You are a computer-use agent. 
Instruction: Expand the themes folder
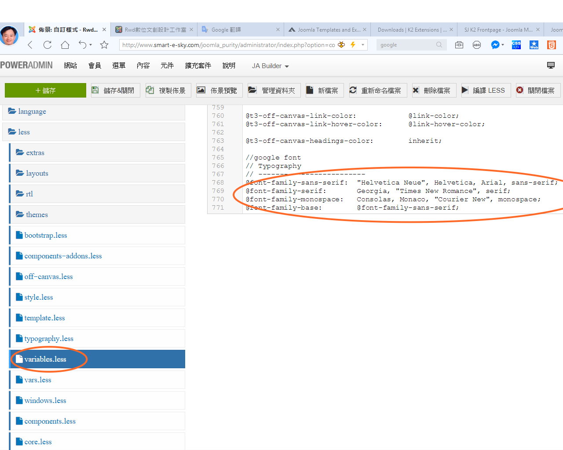pyautogui.click(x=37, y=214)
